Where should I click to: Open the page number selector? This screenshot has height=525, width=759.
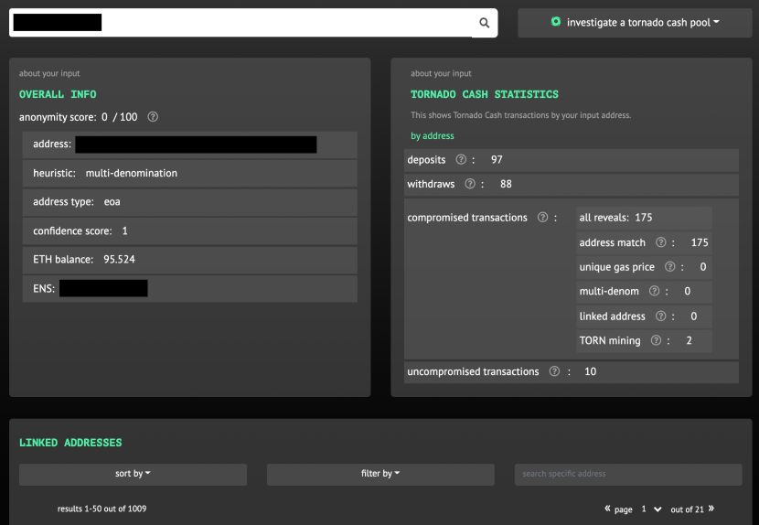[x=651, y=509]
